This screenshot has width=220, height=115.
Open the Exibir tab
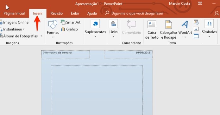tap(75, 14)
